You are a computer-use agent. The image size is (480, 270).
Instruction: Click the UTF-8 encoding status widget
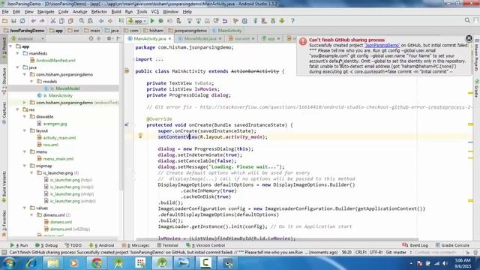[376, 253]
